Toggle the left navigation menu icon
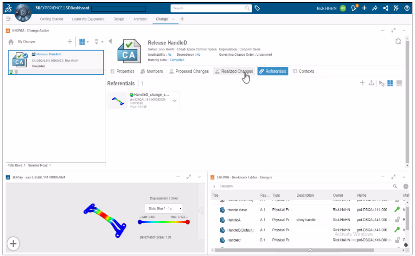This screenshot has height=256, width=415. (x=8, y=19)
